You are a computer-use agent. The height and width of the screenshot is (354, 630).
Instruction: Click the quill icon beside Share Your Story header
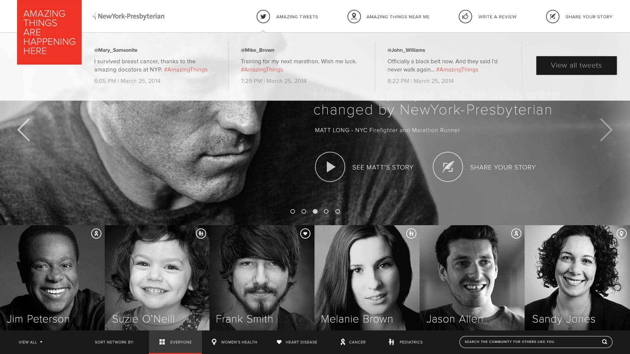coord(553,16)
